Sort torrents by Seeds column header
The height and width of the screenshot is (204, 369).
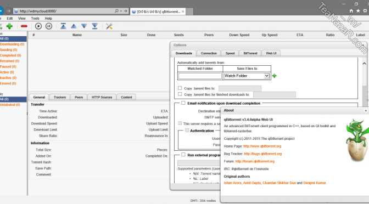click(x=178, y=35)
